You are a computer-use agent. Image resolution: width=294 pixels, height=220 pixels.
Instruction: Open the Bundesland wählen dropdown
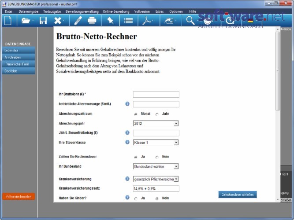point(156,166)
